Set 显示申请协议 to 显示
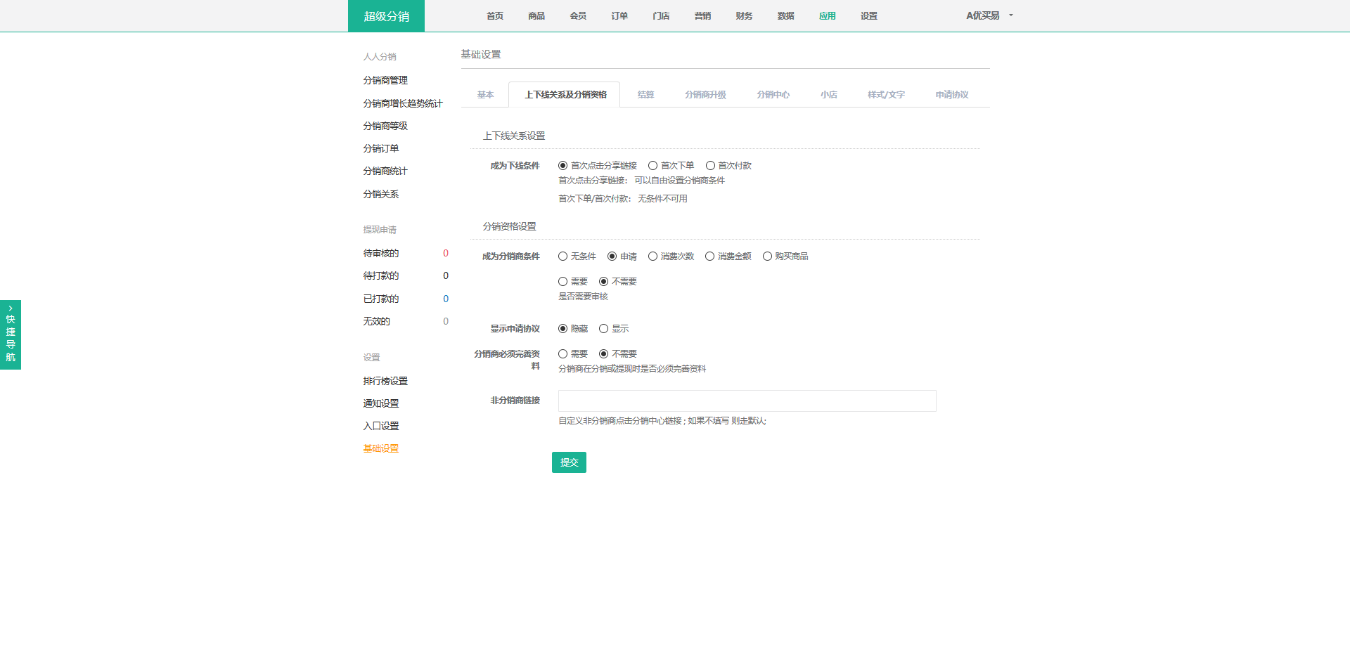Image resolution: width=1350 pixels, height=650 pixels. point(604,329)
